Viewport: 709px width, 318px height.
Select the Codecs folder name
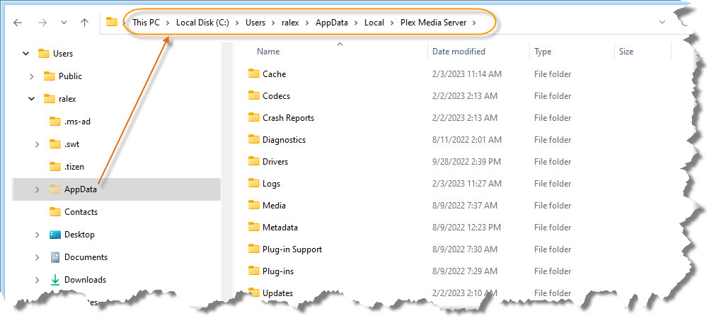(x=276, y=96)
